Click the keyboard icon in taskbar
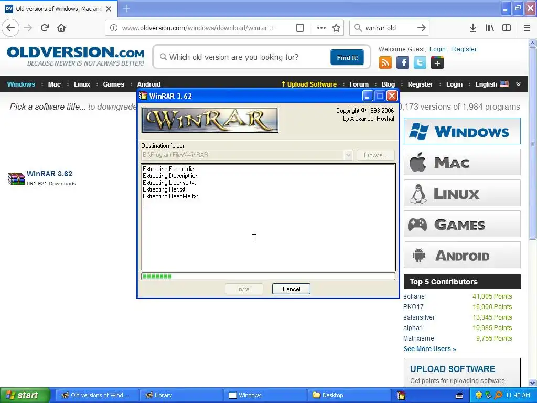 (x=459, y=396)
